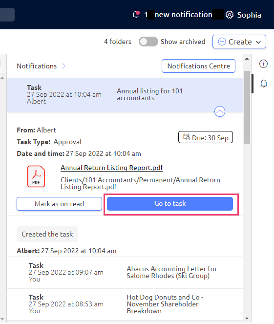
Task: Click the plus icon in Create button
Action: (x=222, y=42)
